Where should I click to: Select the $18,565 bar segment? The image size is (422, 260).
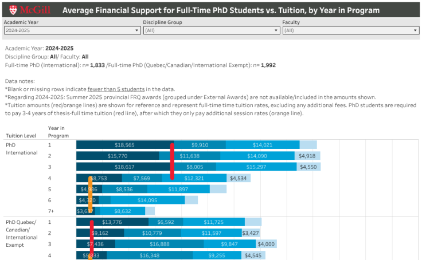click(124, 145)
